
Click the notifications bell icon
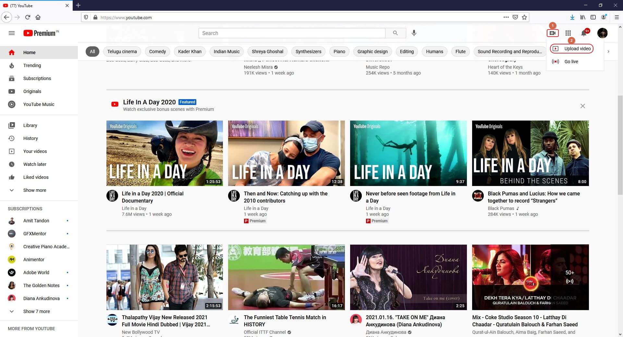583,33
